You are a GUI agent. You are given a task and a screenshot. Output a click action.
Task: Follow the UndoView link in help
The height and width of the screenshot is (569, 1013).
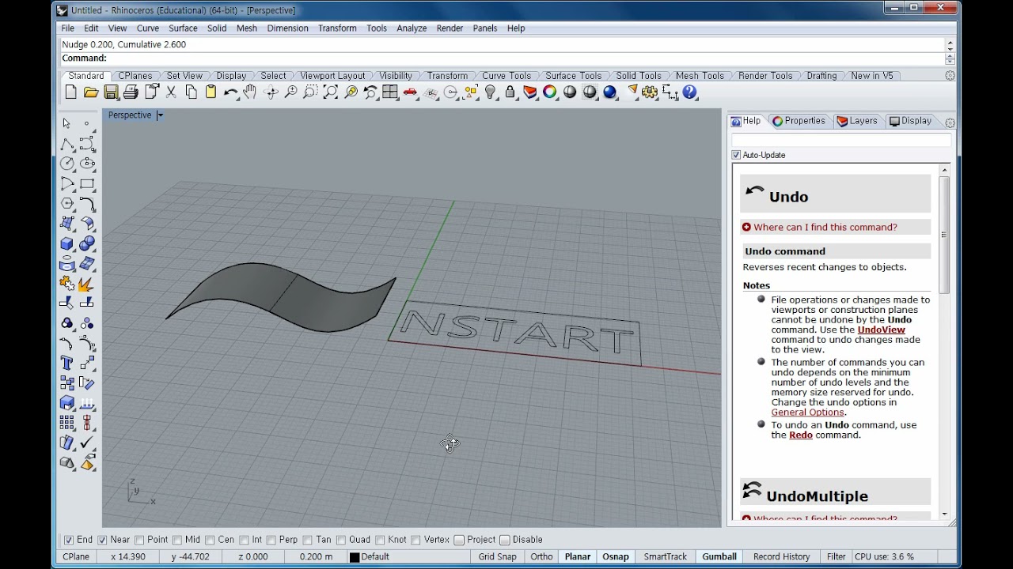(x=881, y=330)
